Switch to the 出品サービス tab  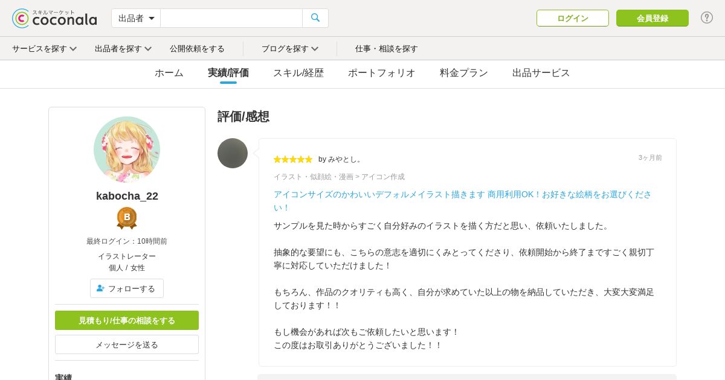point(541,73)
